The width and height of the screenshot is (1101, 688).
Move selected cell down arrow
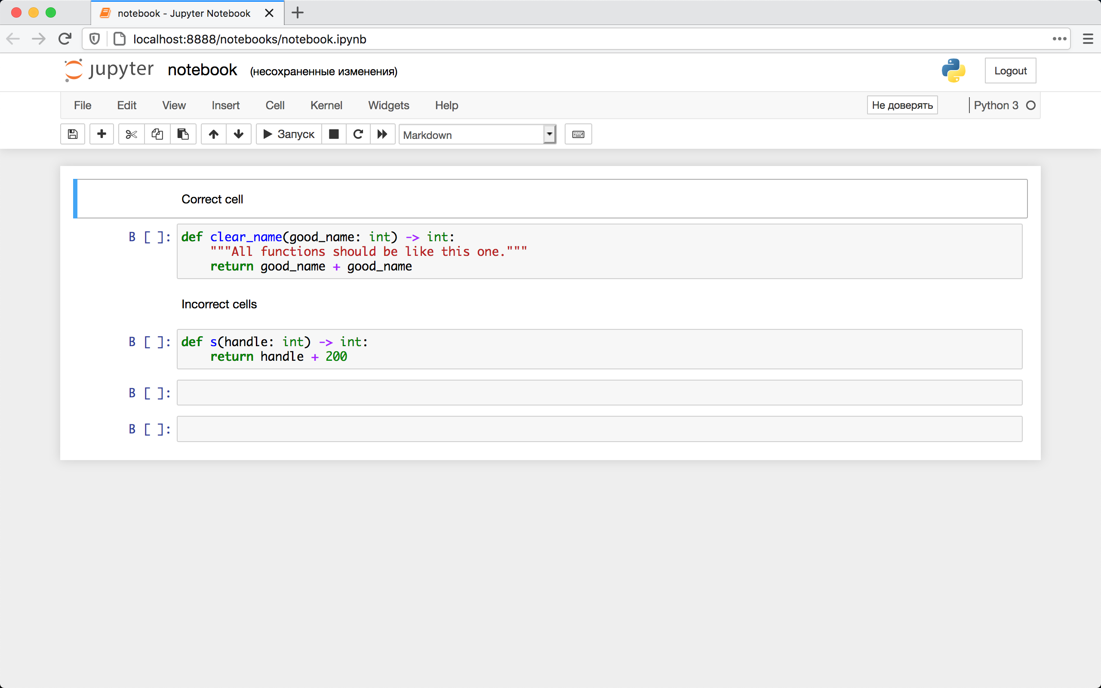point(238,134)
